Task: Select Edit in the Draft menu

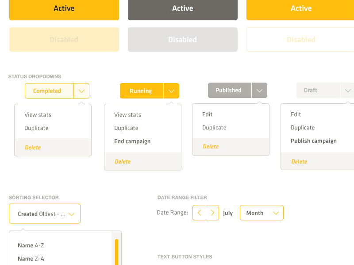Action: 296,114
